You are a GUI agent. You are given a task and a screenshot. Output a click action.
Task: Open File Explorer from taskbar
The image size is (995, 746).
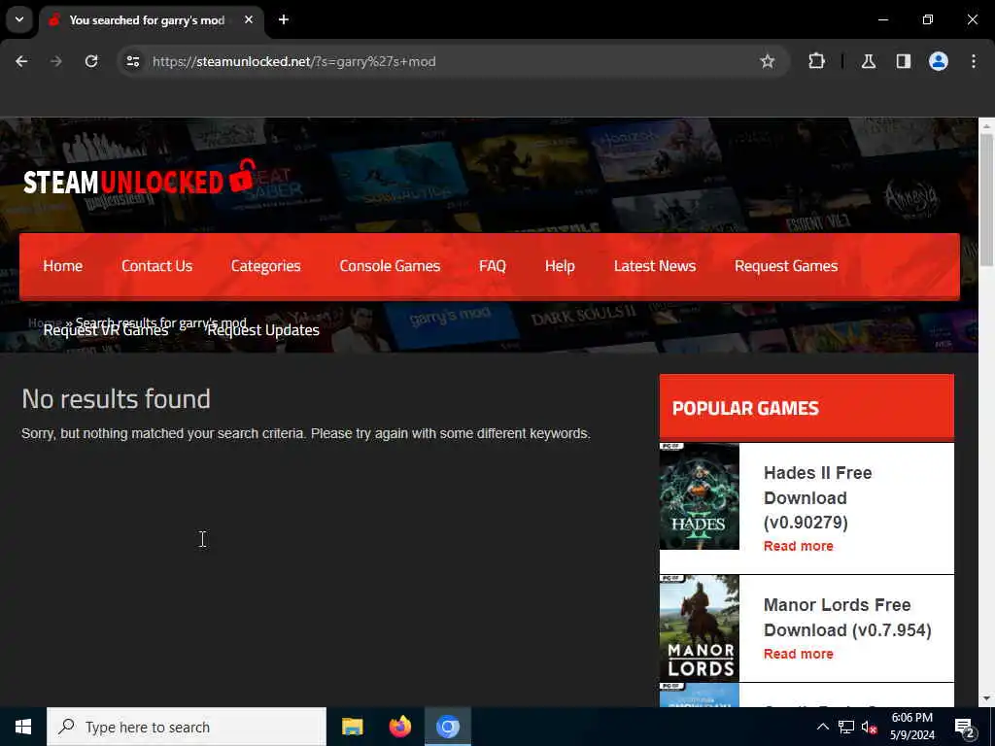pos(352,727)
